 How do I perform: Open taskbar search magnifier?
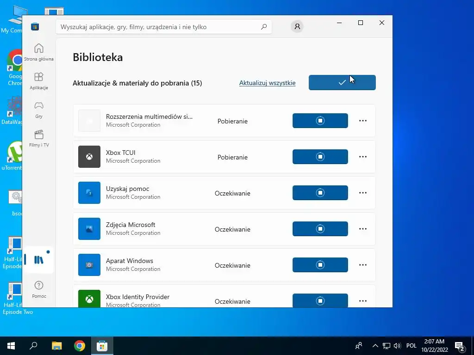tap(33, 346)
